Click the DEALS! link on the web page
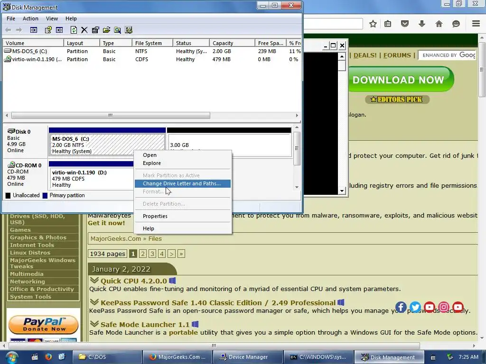The image size is (486, 364). 365,55
